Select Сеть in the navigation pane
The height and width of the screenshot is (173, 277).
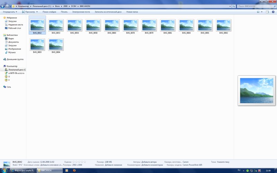point(9,87)
